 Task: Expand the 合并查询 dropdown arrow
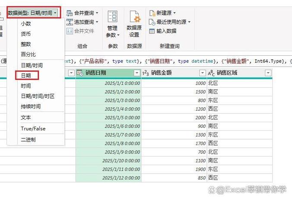[97, 13]
